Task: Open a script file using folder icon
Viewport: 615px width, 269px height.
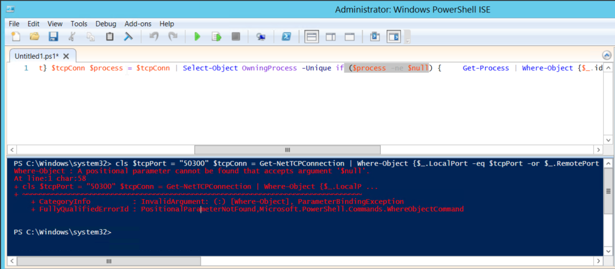Action: coord(35,37)
